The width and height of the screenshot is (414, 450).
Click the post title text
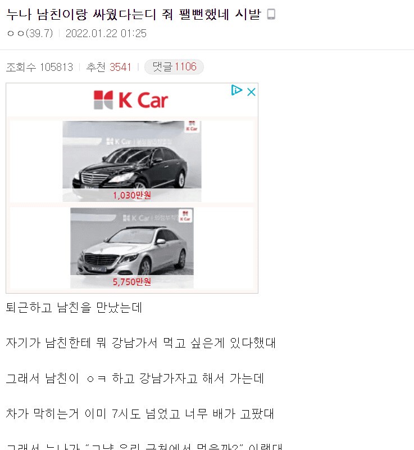[134, 15]
